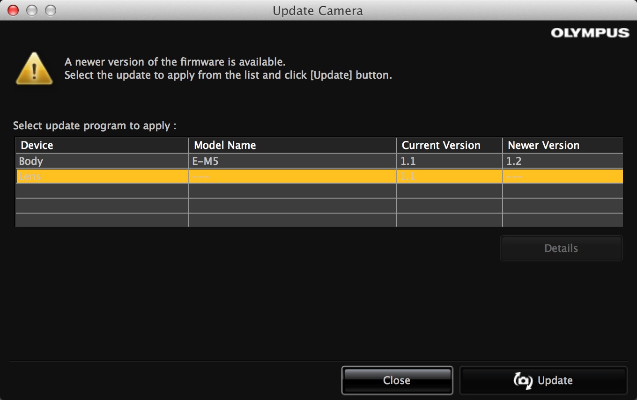Screen dimensions: 637x400
Task: Click the E-M5 model name cell
Action: (205, 161)
